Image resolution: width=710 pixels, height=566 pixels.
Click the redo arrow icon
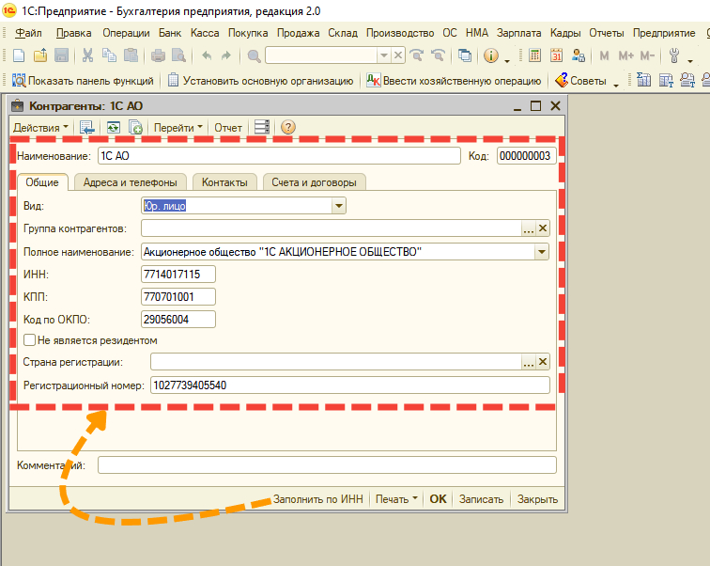[226, 55]
